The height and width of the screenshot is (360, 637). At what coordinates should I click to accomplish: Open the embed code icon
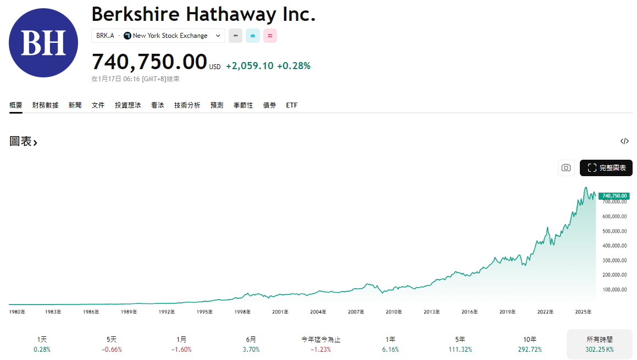(x=624, y=141)
